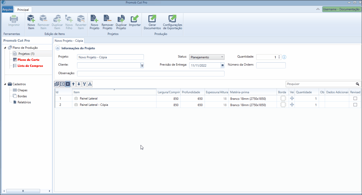Viewport: 362px width, 195px height.
Task: Click the move item up arrow icon
Action: pos(73,84)
